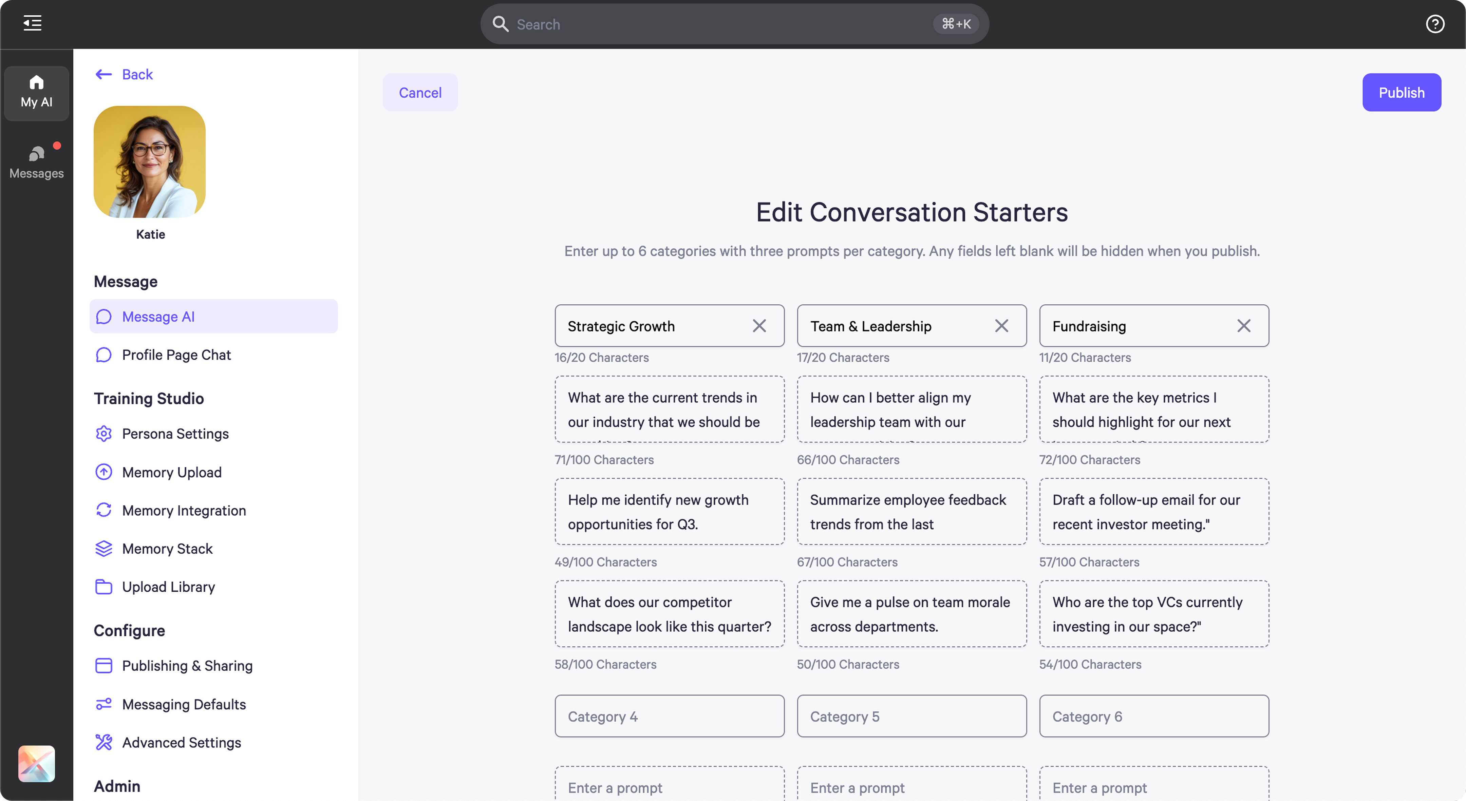Image resolution: width=1466 pixels, height=801 pixels.
Task: Open the Help icon in top right
Action: (1435, 24)
